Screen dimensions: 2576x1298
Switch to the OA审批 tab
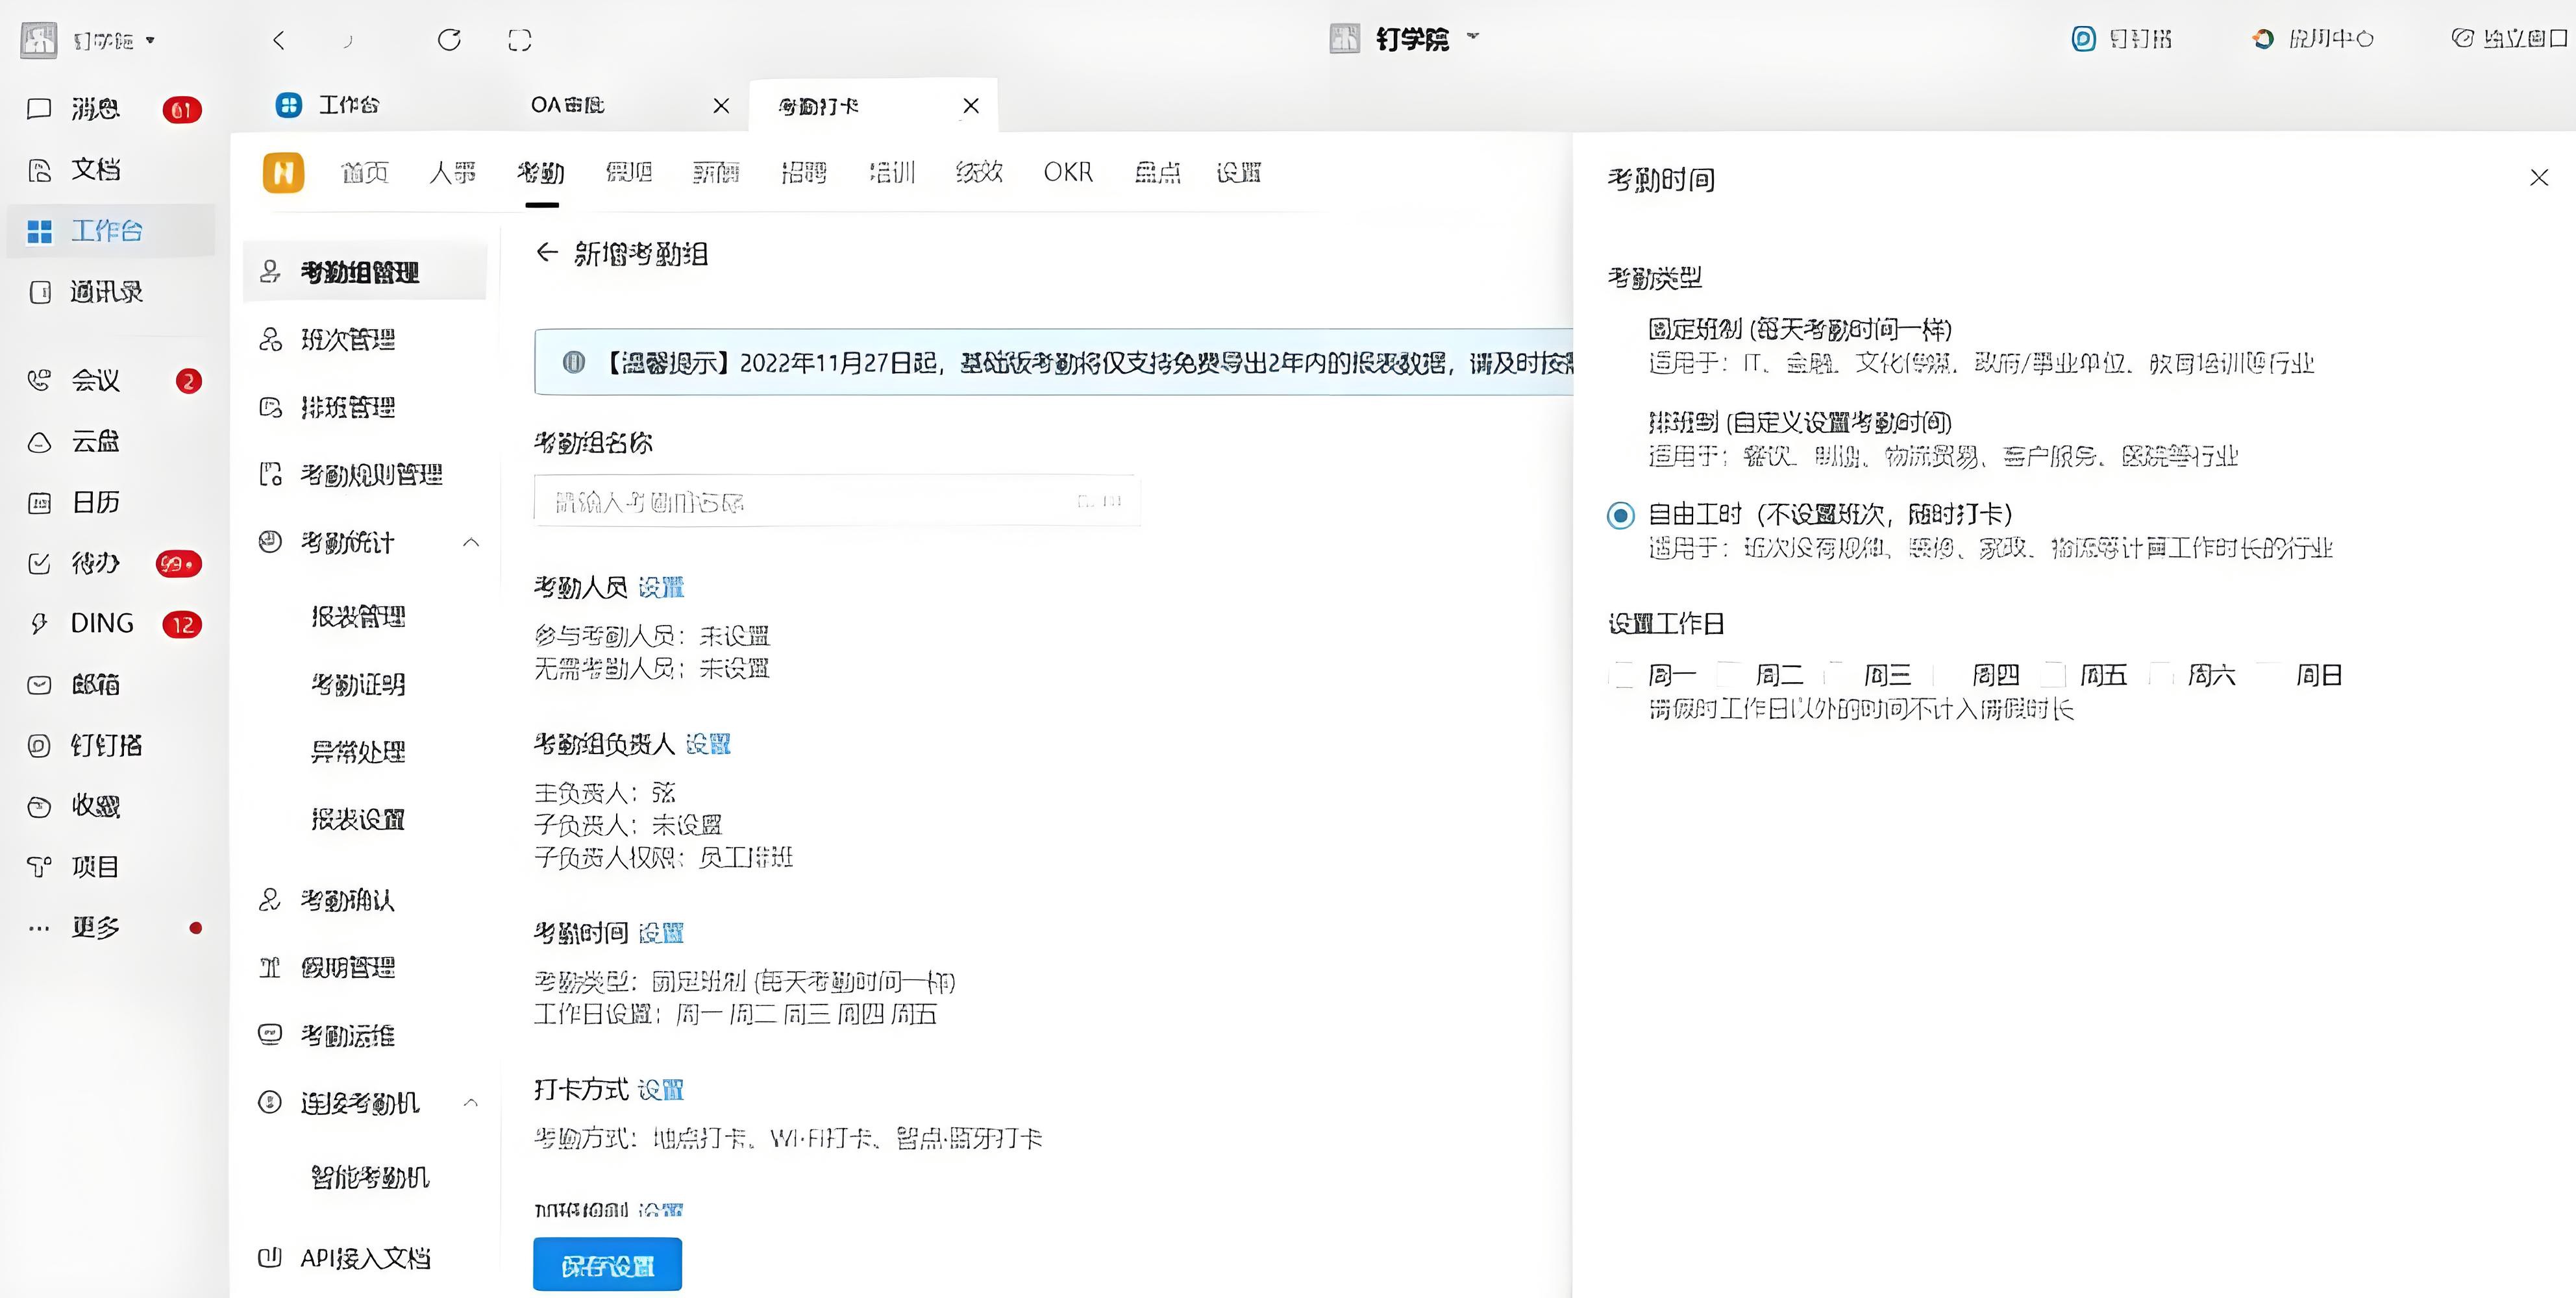point(567,105)
